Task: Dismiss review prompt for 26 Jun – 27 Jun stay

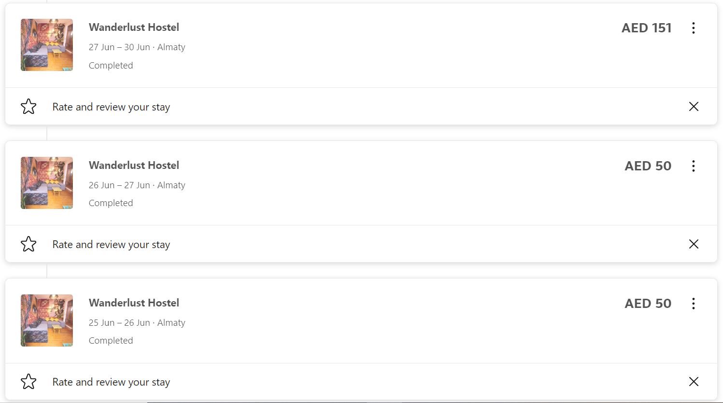Action: click(x=694, y=244)
